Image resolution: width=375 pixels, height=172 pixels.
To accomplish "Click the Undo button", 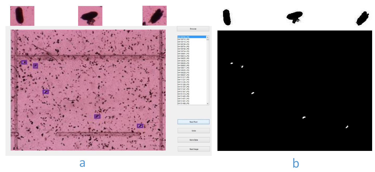I will click(193, 131).
